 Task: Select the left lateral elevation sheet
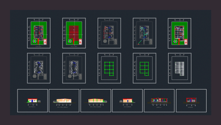(96, 101)
